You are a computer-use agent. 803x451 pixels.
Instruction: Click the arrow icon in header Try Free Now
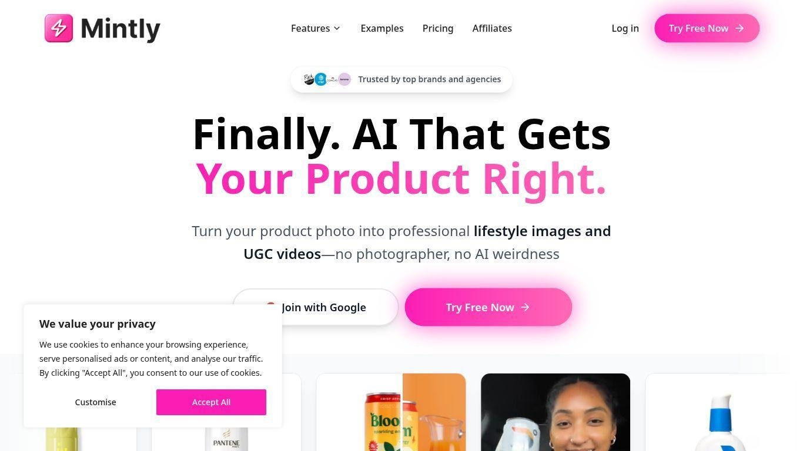pyautogui.click(x=740, y=28)
